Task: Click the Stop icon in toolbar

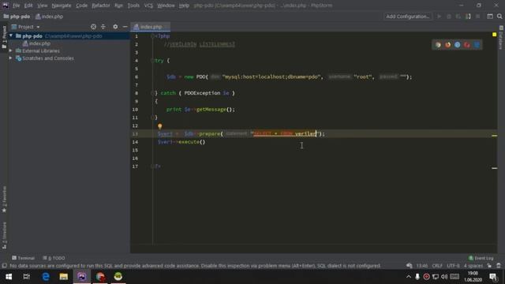Action: [x=478, y=17]
